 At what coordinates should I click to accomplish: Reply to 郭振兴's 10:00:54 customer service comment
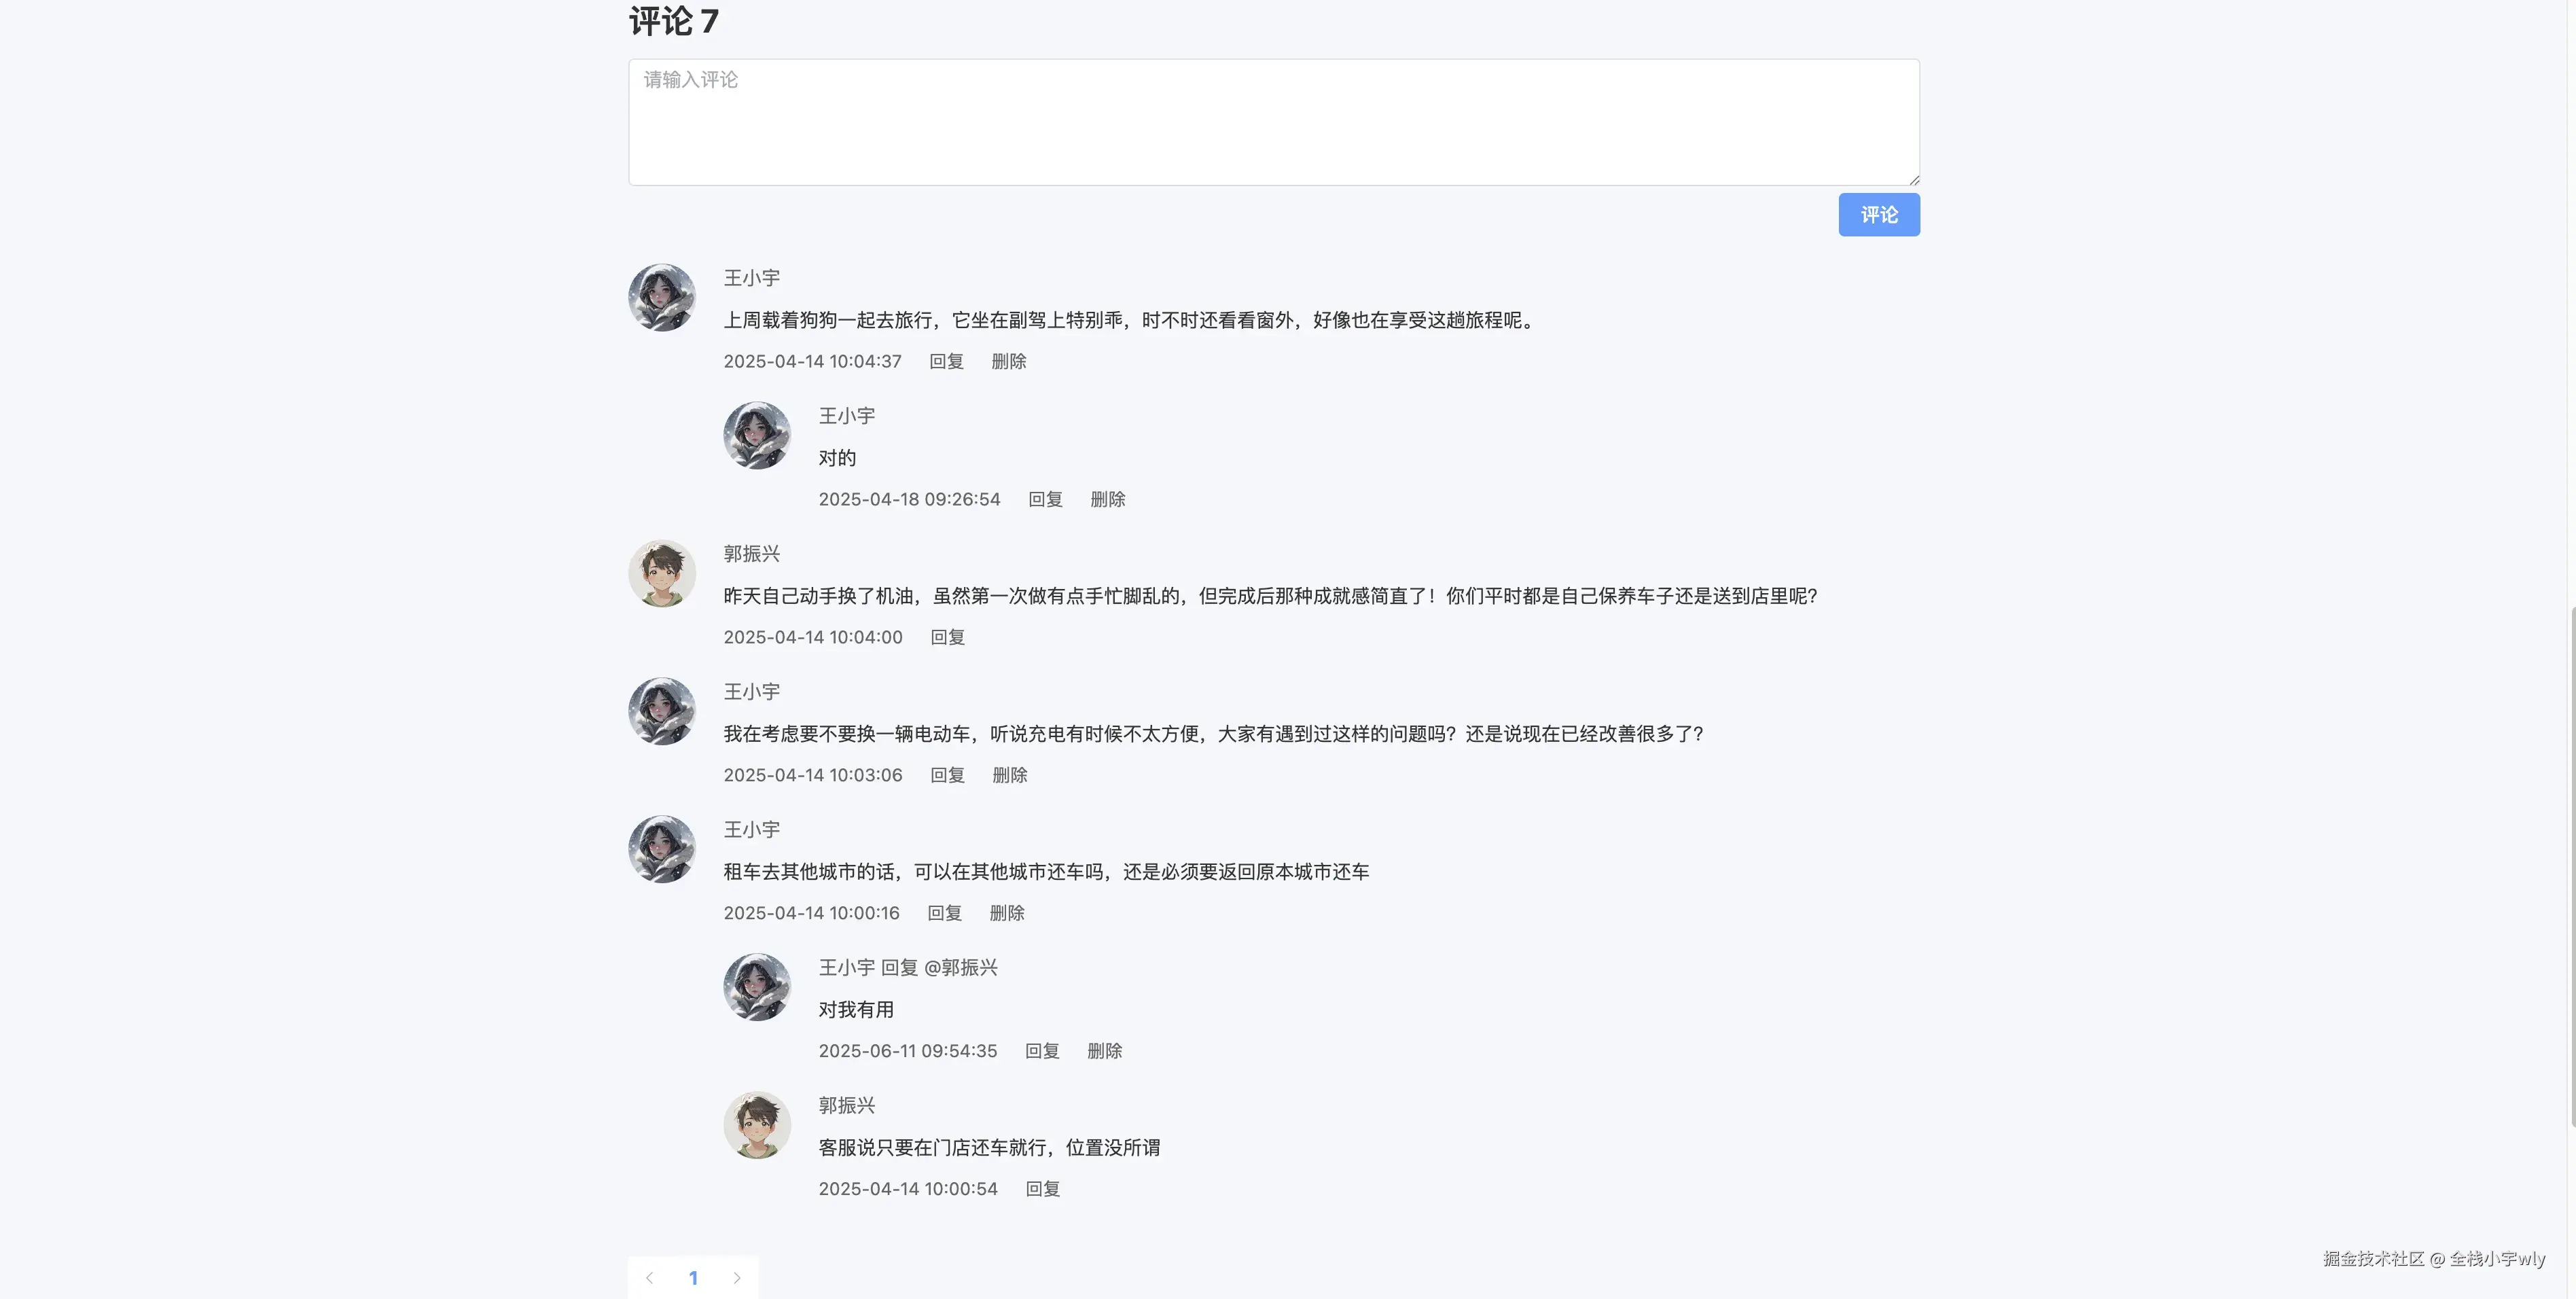click(1042, 1190)
